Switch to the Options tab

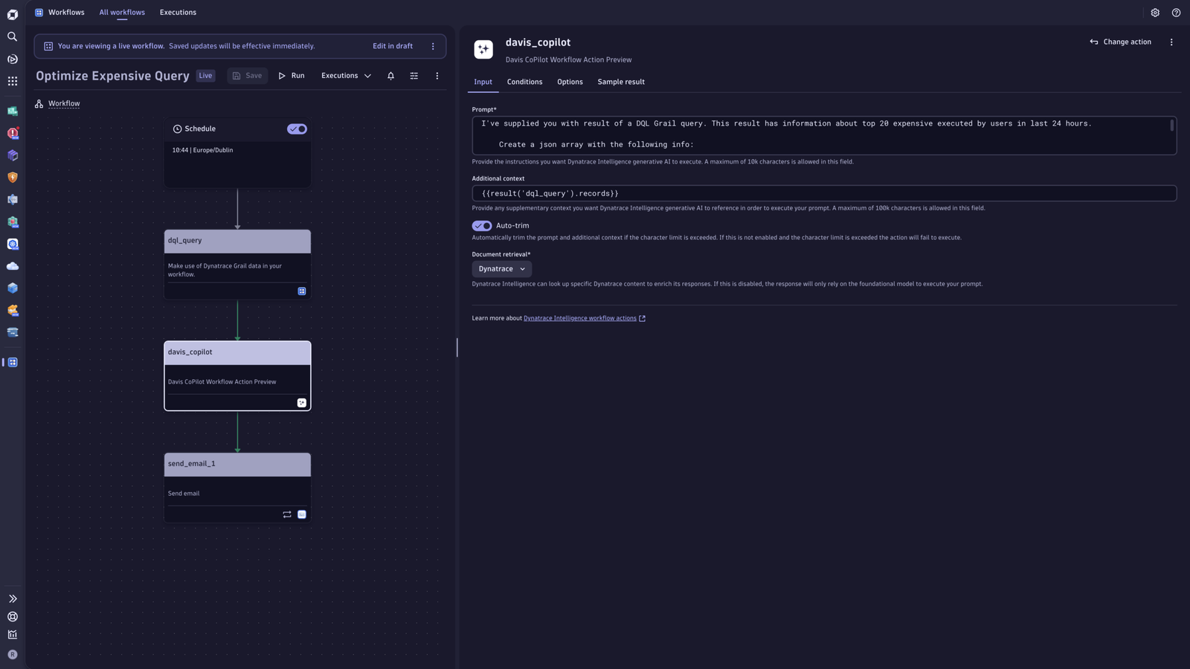[570, 82]
